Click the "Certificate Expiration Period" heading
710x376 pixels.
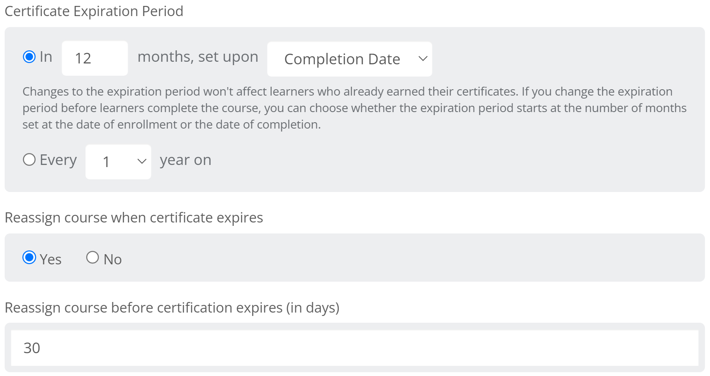click(94, 11)
